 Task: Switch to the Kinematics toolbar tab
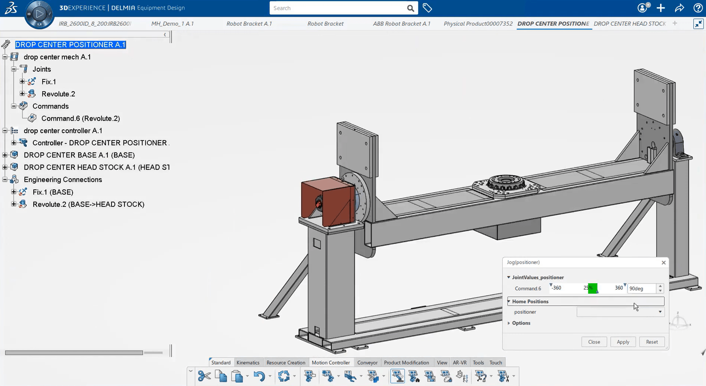[x=248, y=362]
